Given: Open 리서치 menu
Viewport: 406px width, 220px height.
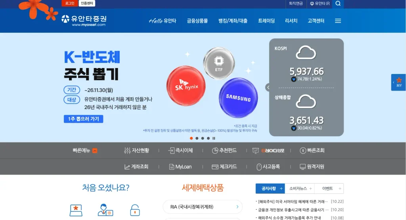Looking at the screenshot, I should pyautogui.click(x=291, y=21).
